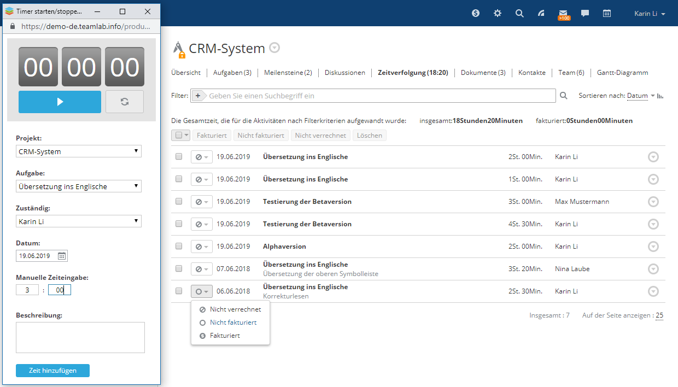Add a filter with the plus button

(197, 96)
